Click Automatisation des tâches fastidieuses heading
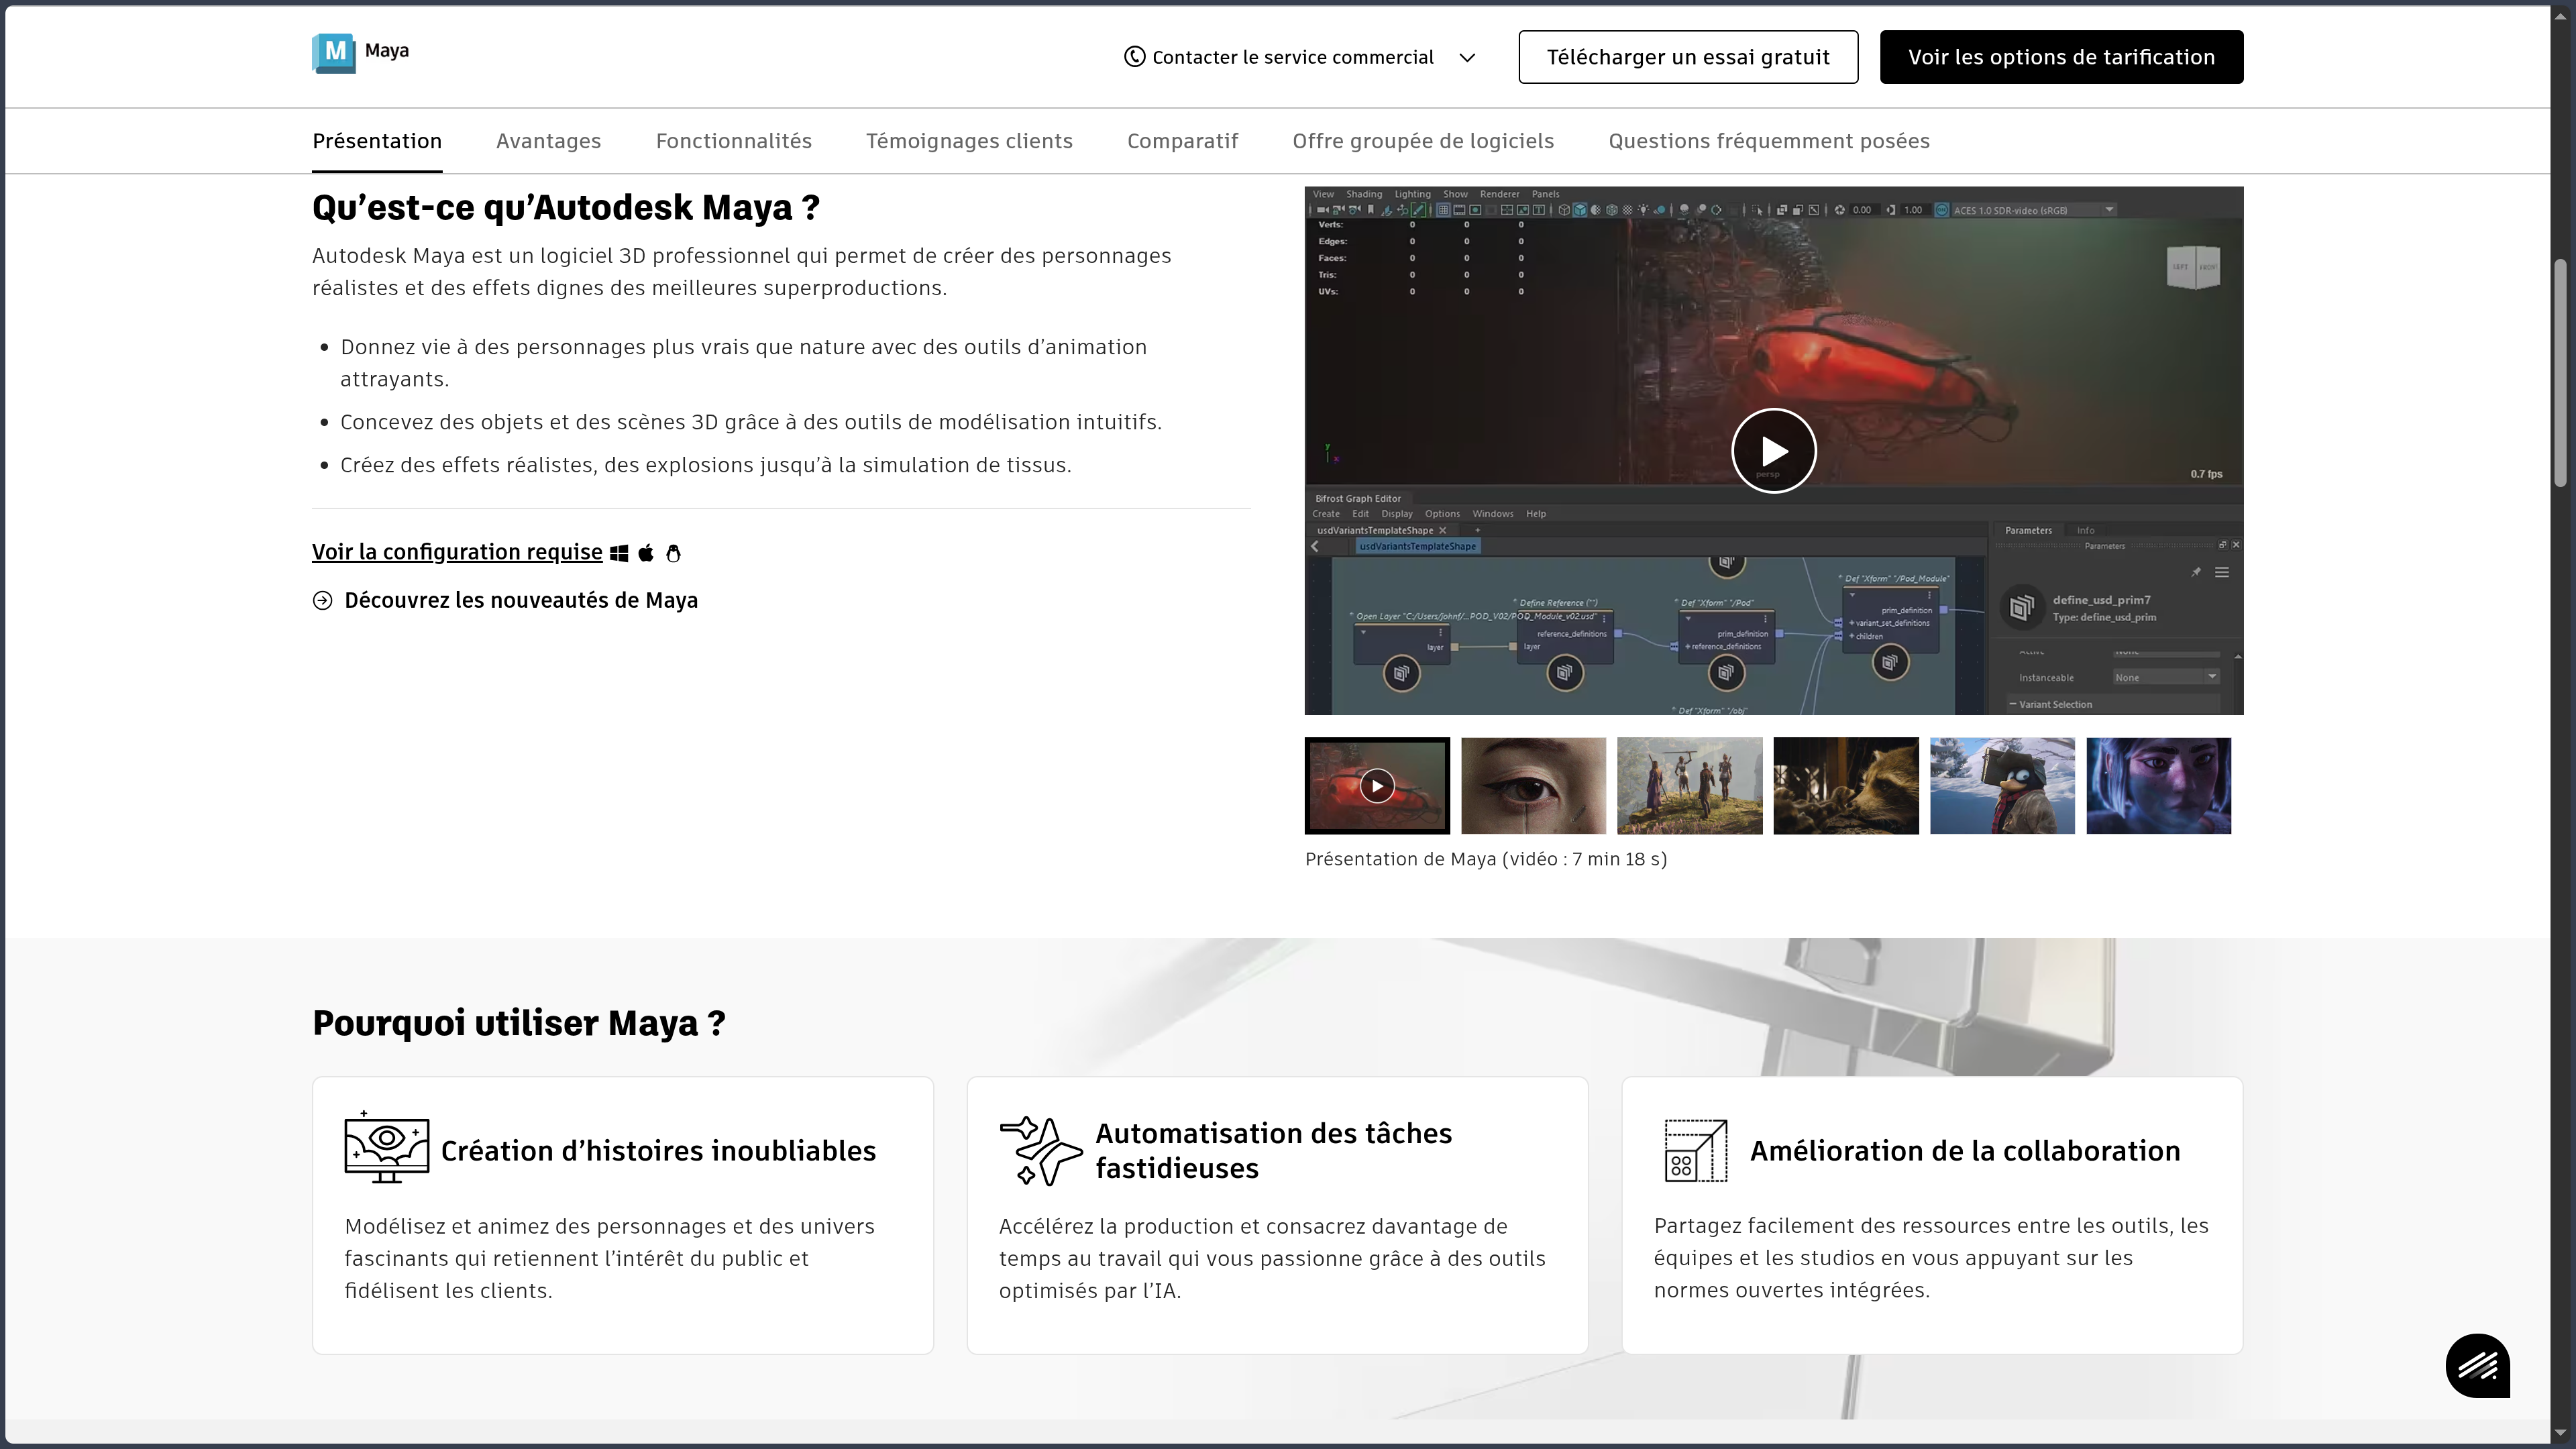Image resolution: width=2576 pixels, height=1449 pixels. 1273,1151
